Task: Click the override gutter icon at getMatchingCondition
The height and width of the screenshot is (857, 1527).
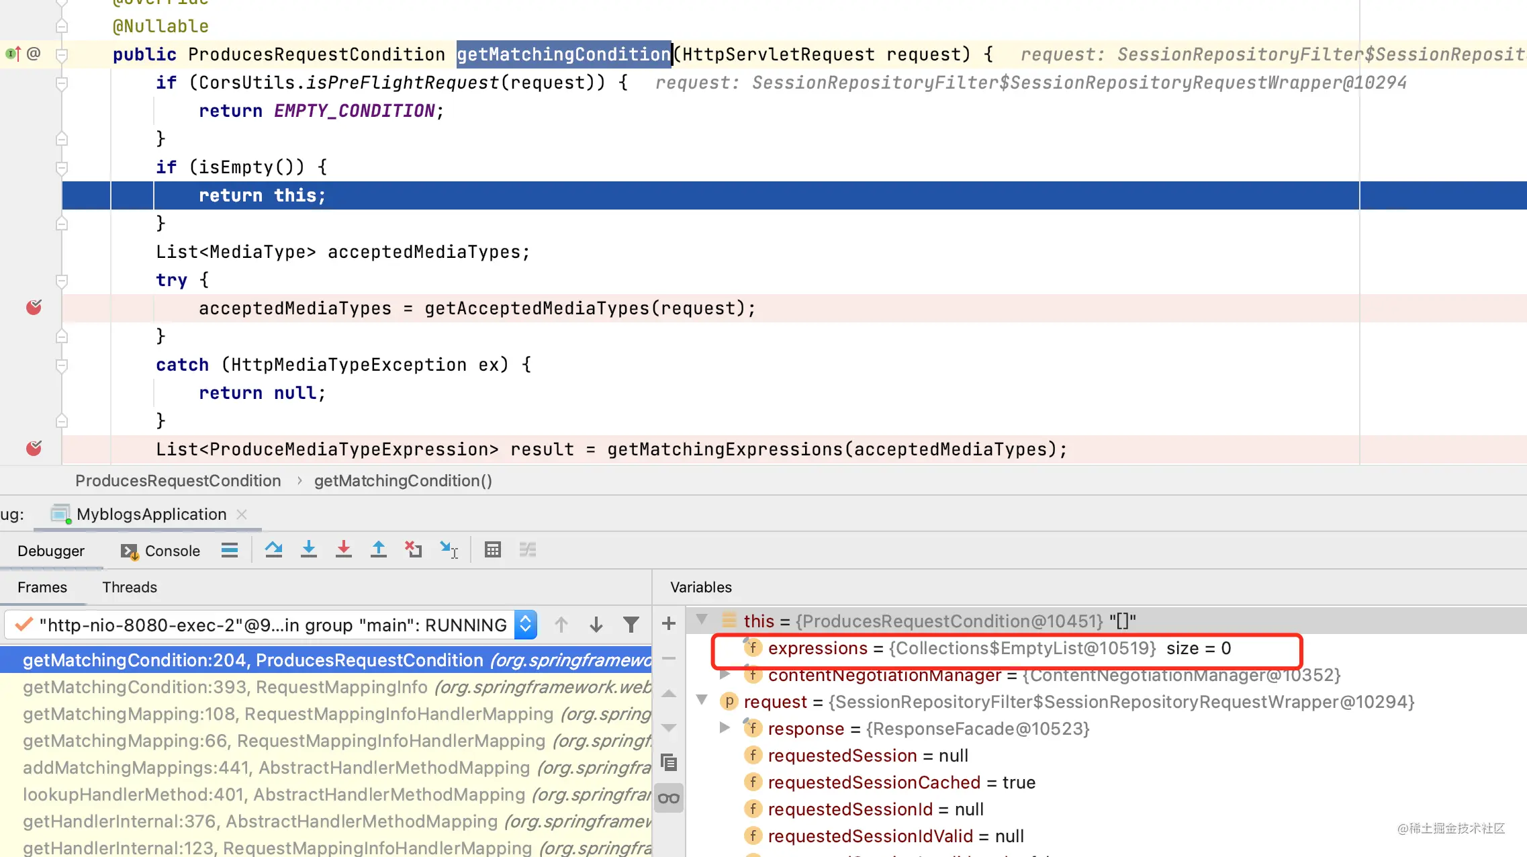Action: (13, 54)
